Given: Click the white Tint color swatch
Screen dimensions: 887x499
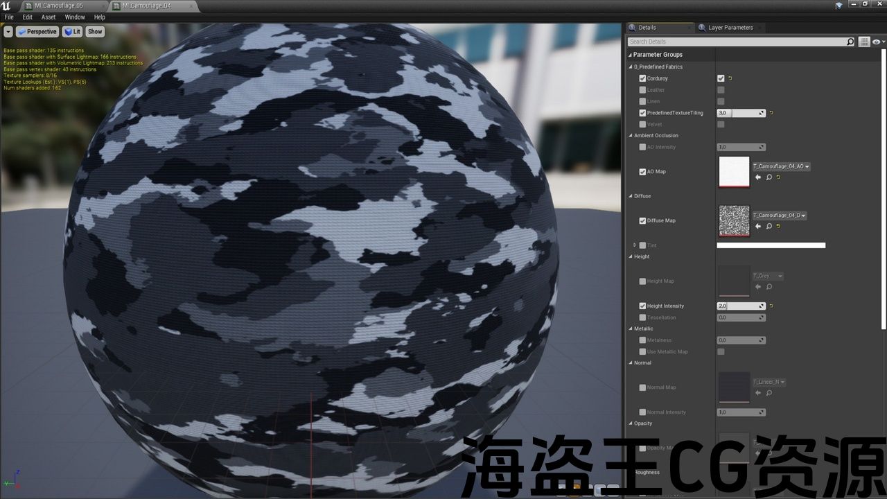Looking at the screenshot, I should pos(771,245).
